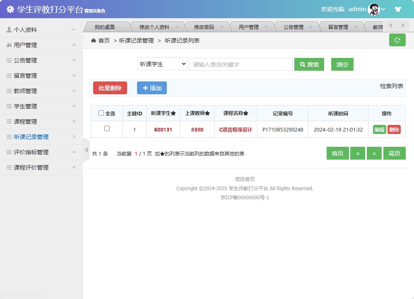Viewport: 414px width, 299px height.
Task: Open the 听课学生 filter dropdown
Action: (x=162, y=64)
